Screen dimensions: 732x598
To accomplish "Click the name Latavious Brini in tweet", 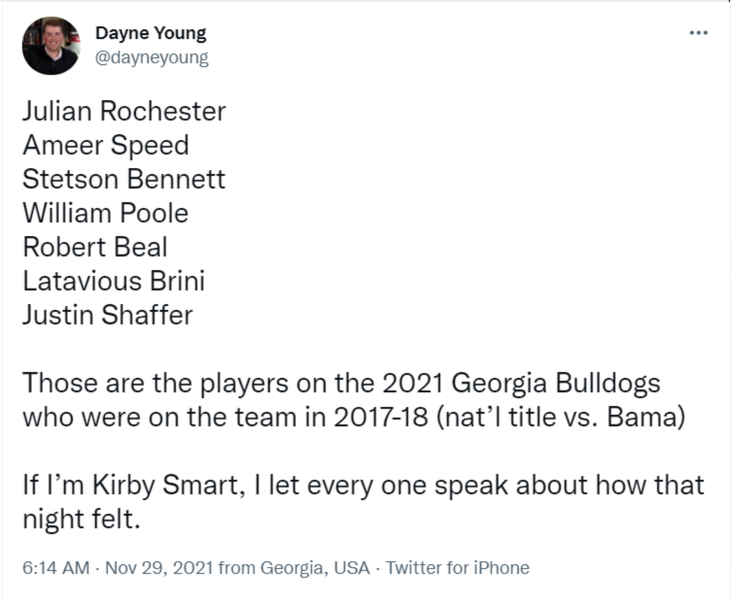I will point(113,282).
